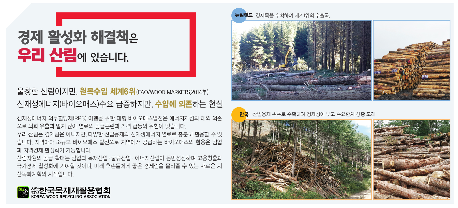Open the Korean forest brush pile photo
This screenshot has width=458, height=208.
tap(302, 160)
